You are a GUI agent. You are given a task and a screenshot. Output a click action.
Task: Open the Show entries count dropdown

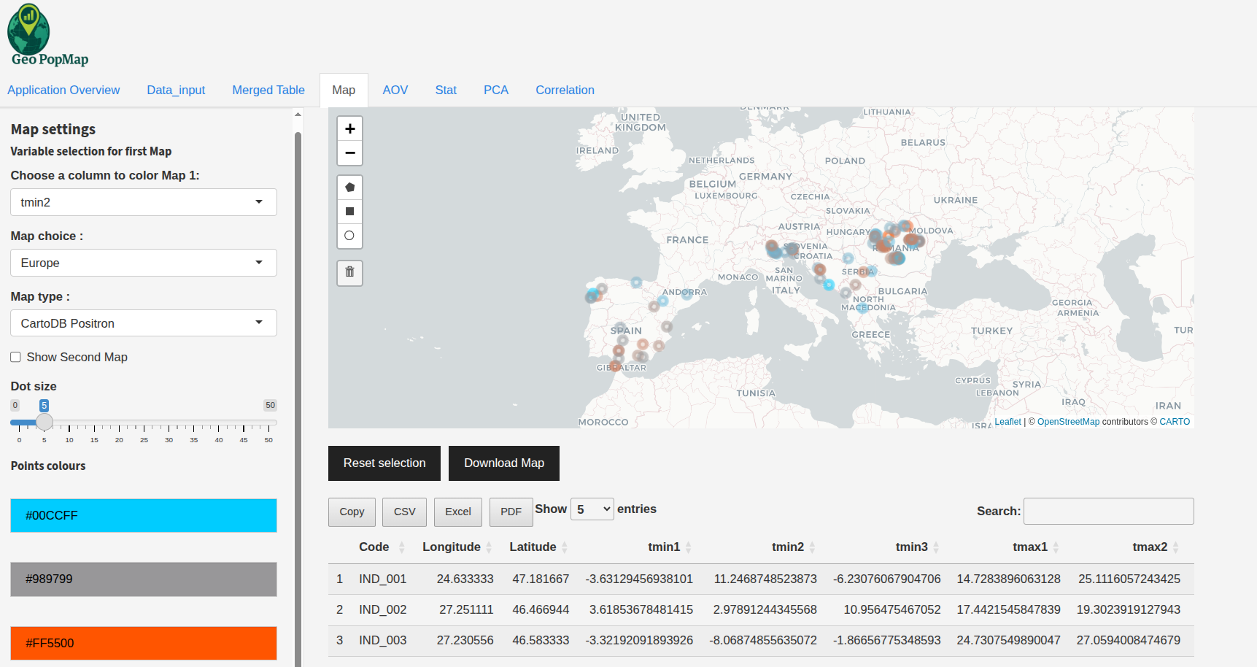click(592, 509)
